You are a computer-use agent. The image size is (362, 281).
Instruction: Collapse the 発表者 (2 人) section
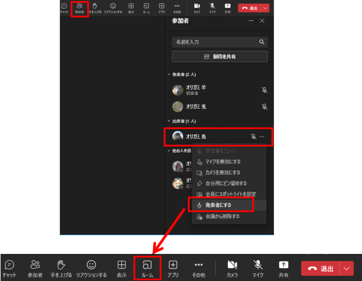[169, 75]
